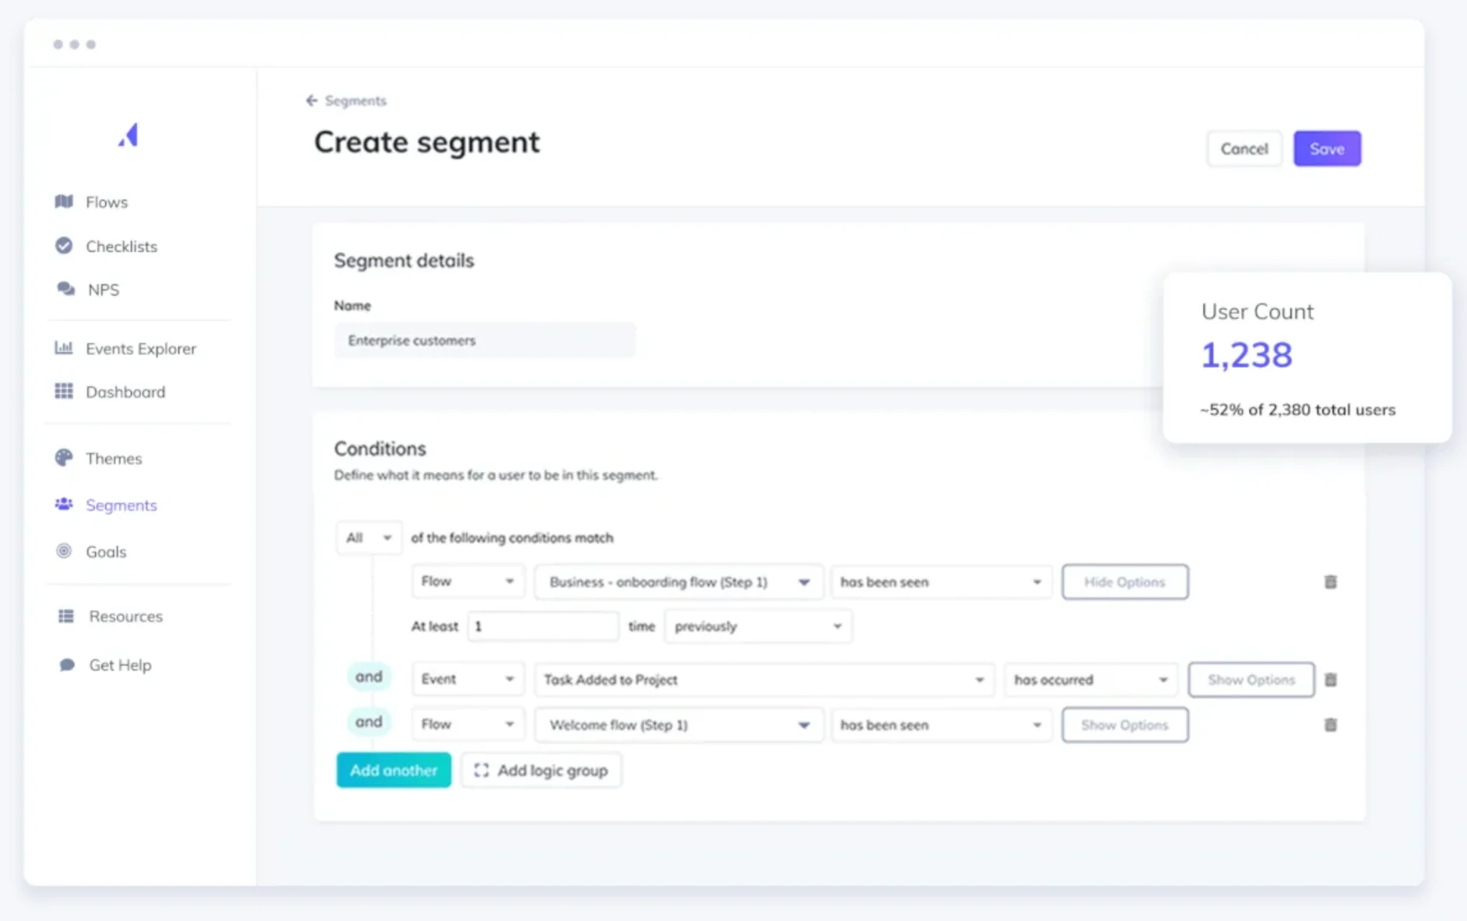Open has been seen dropdown in Welcome flow row

[x=940, y=725]
